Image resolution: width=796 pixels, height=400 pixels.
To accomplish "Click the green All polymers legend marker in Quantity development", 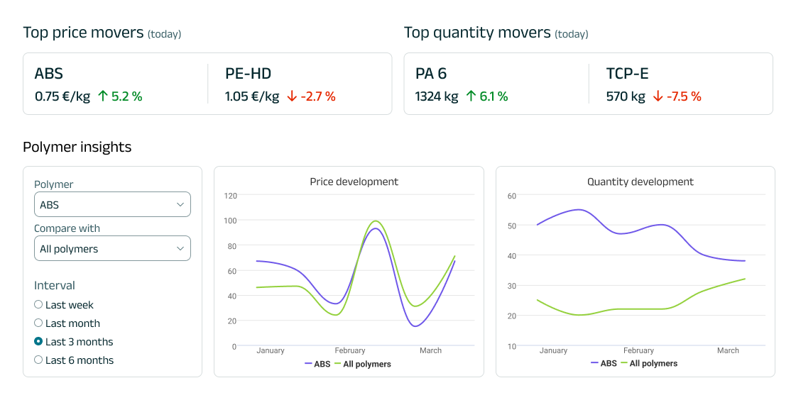I will (623, 363).
